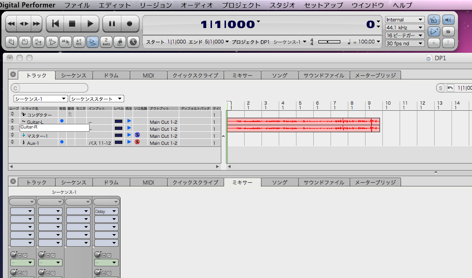Open the オーディオ menu
Image resolution: width=472 pixels, height=278 pixels.
pos(197,5)
